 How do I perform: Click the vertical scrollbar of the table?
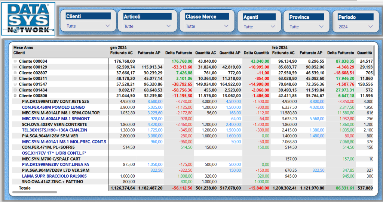[374, 60]
